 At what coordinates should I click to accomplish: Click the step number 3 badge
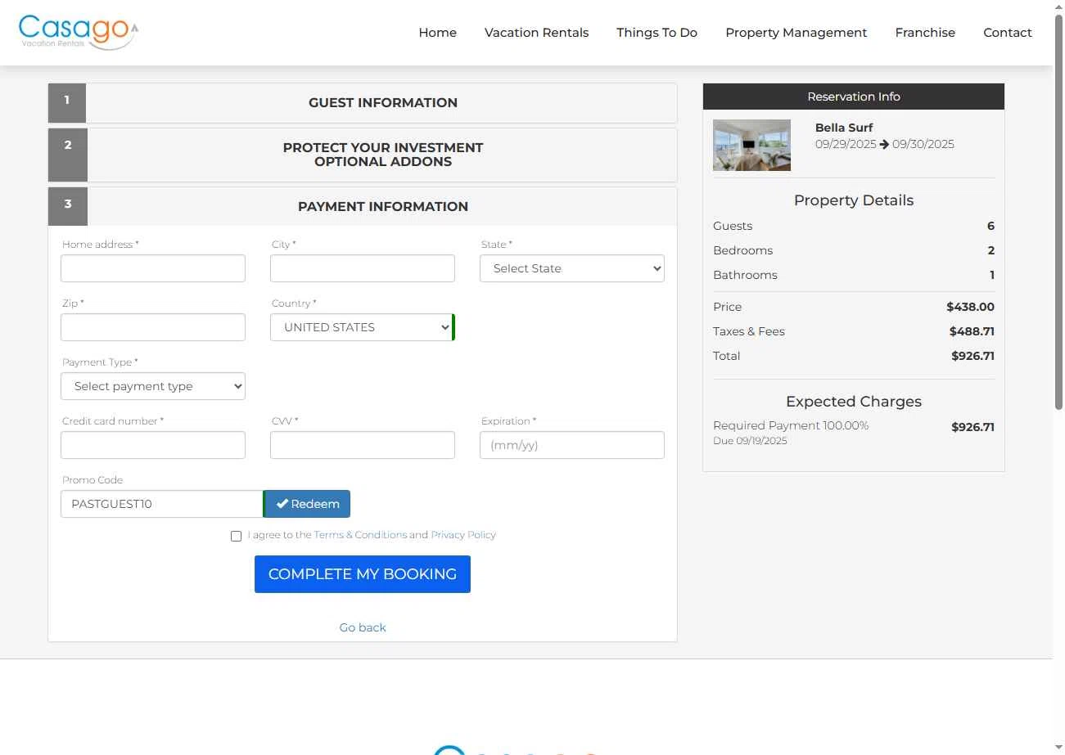(67, 206)
